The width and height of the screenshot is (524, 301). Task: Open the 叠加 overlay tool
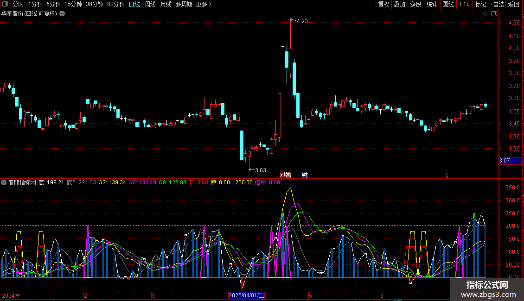(x=399, y=4)
